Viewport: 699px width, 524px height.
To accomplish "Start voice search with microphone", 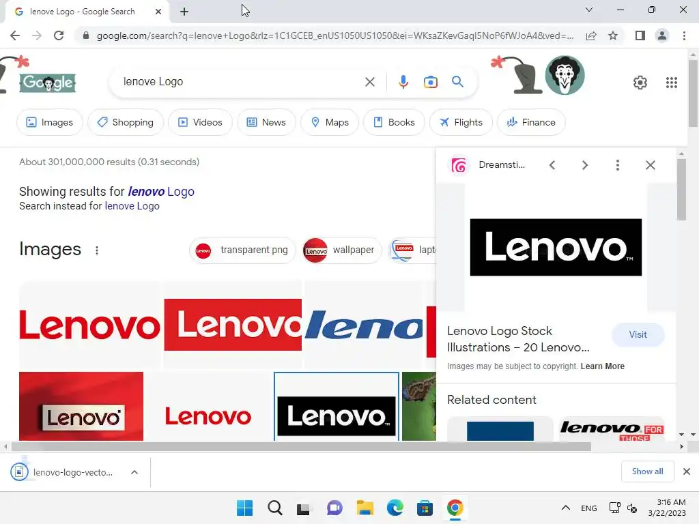I will [403, 82].
